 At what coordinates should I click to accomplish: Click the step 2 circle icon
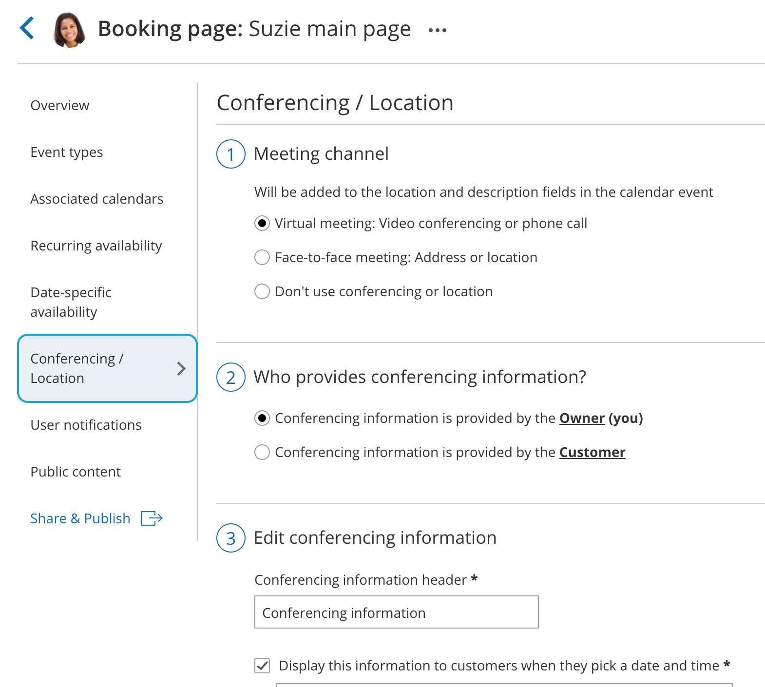(230, 377)
